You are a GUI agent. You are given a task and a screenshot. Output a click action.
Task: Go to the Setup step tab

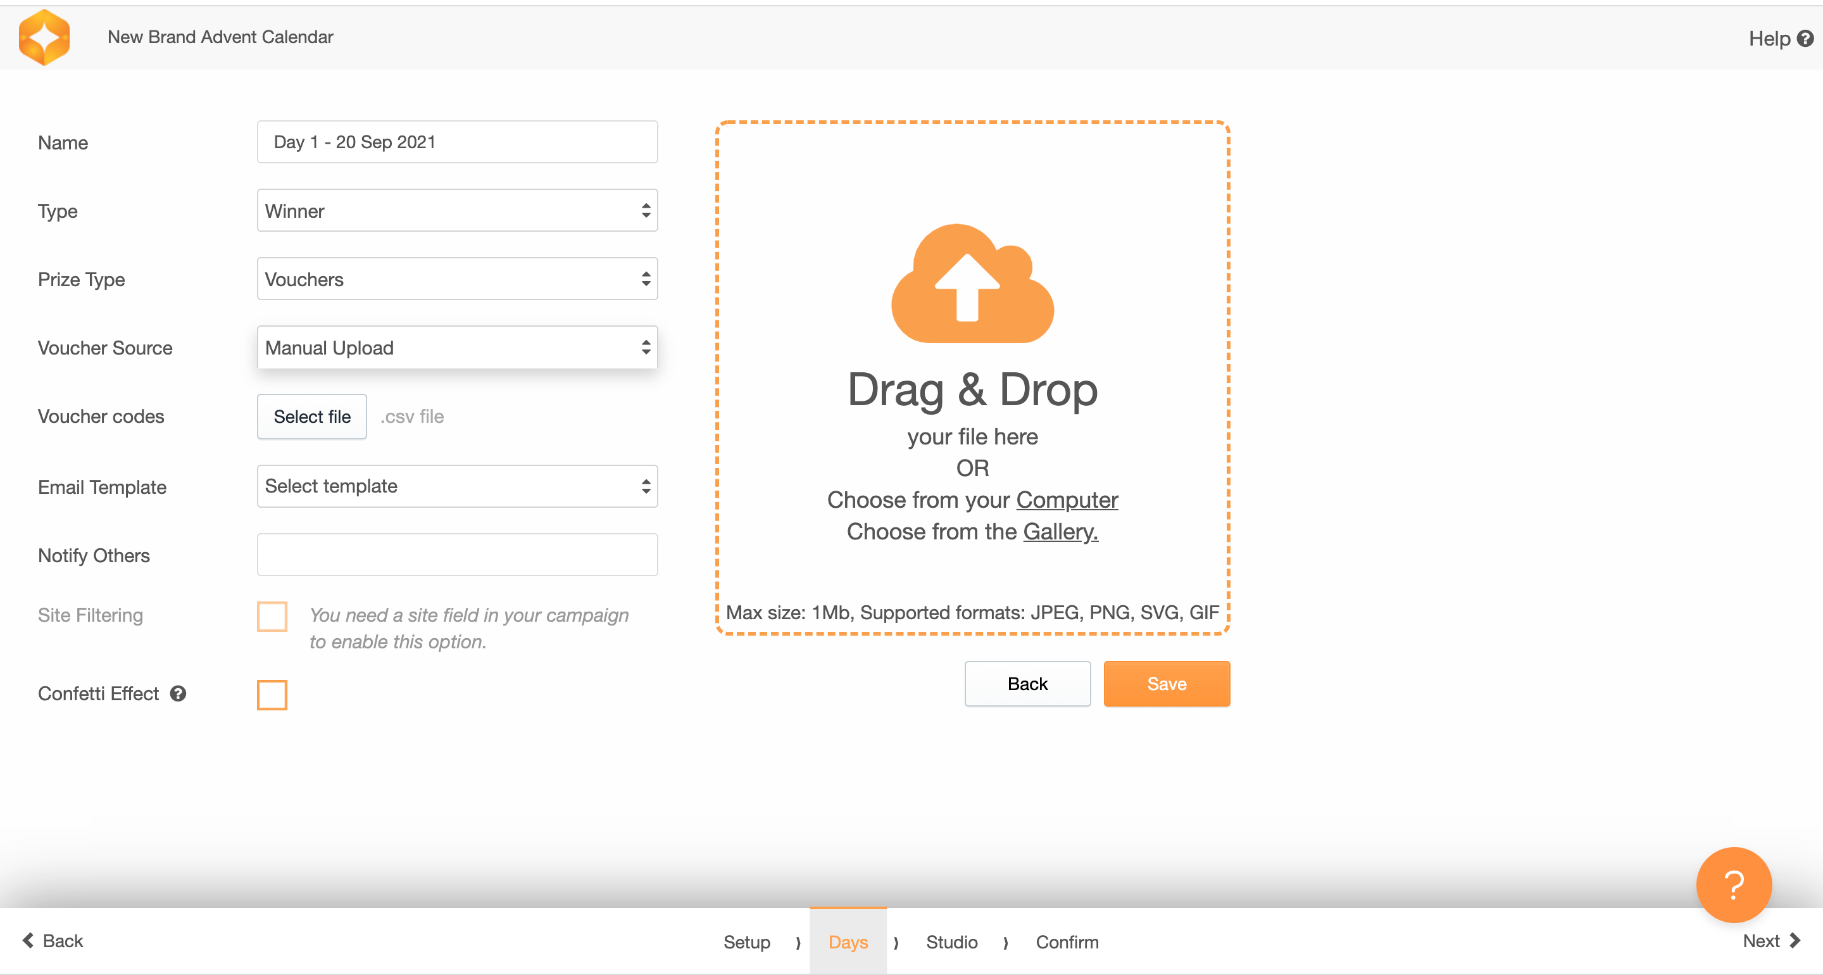[x=746, y=941]
